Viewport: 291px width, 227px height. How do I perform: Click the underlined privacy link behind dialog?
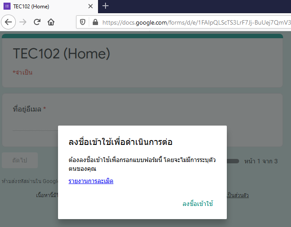point(237,195)
